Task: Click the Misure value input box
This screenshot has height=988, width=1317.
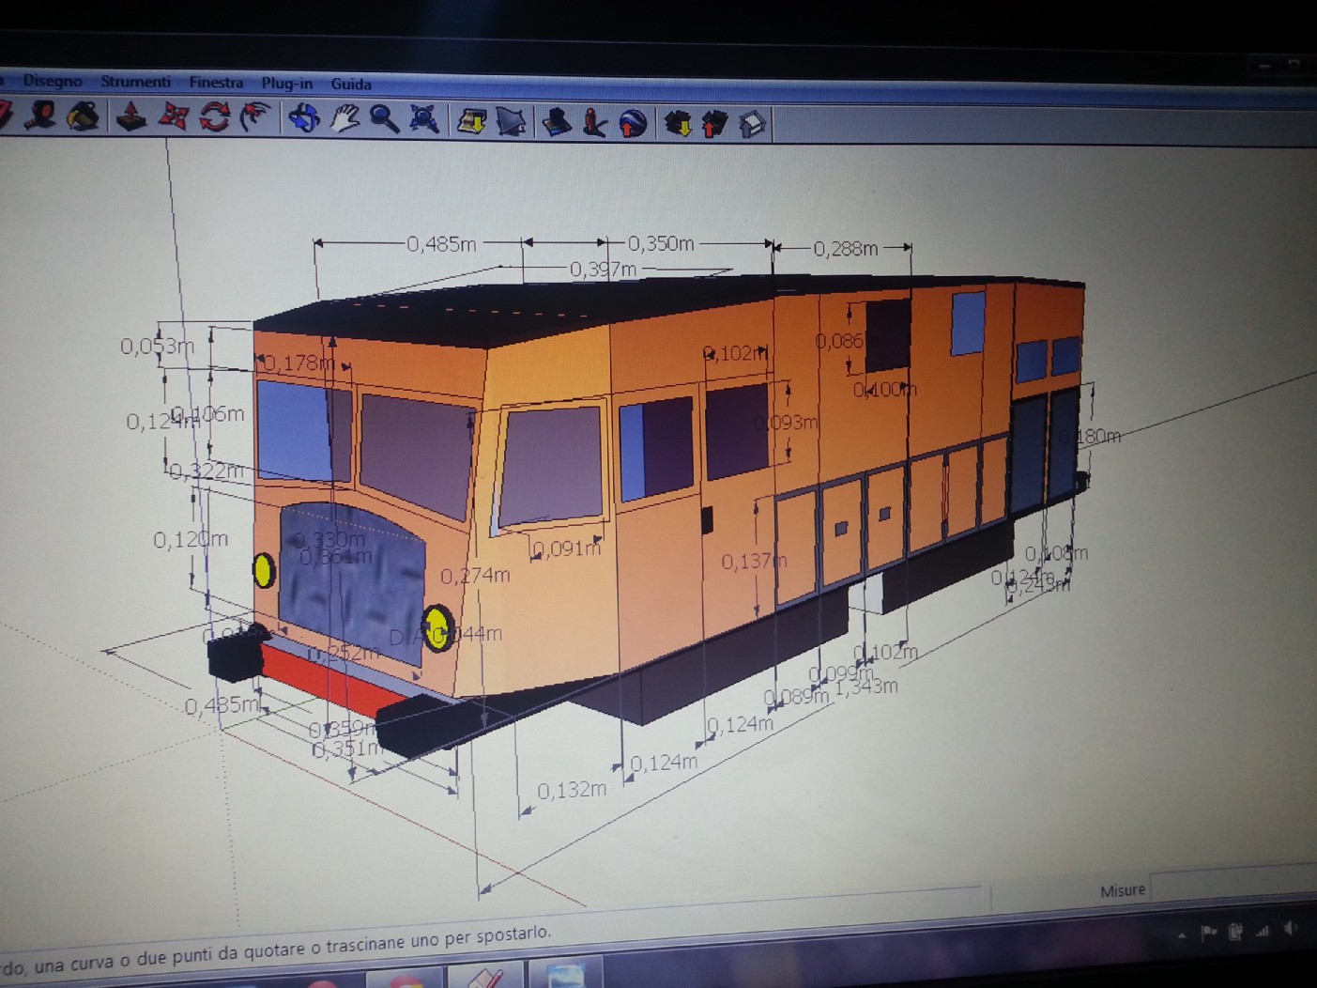Action: (1232, 885)
